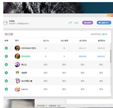Select the green user name in rank 5
This screenshot has height=108, width=113.
click(26, 57)
